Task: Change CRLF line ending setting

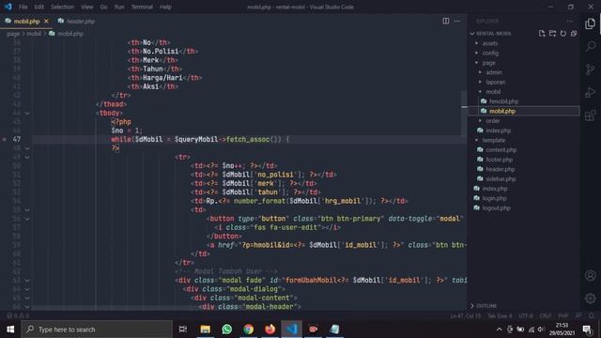Action: pos(546,315)
